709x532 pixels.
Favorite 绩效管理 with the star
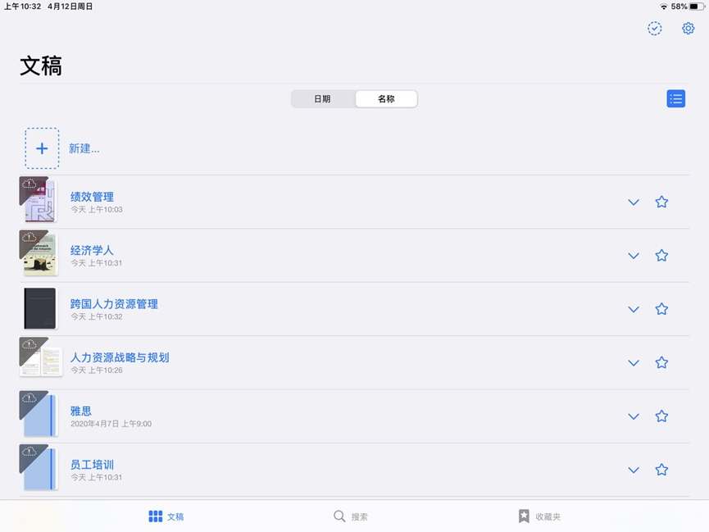661,202
